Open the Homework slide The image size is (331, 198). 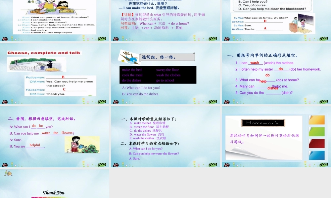click(x=276, y=137)
